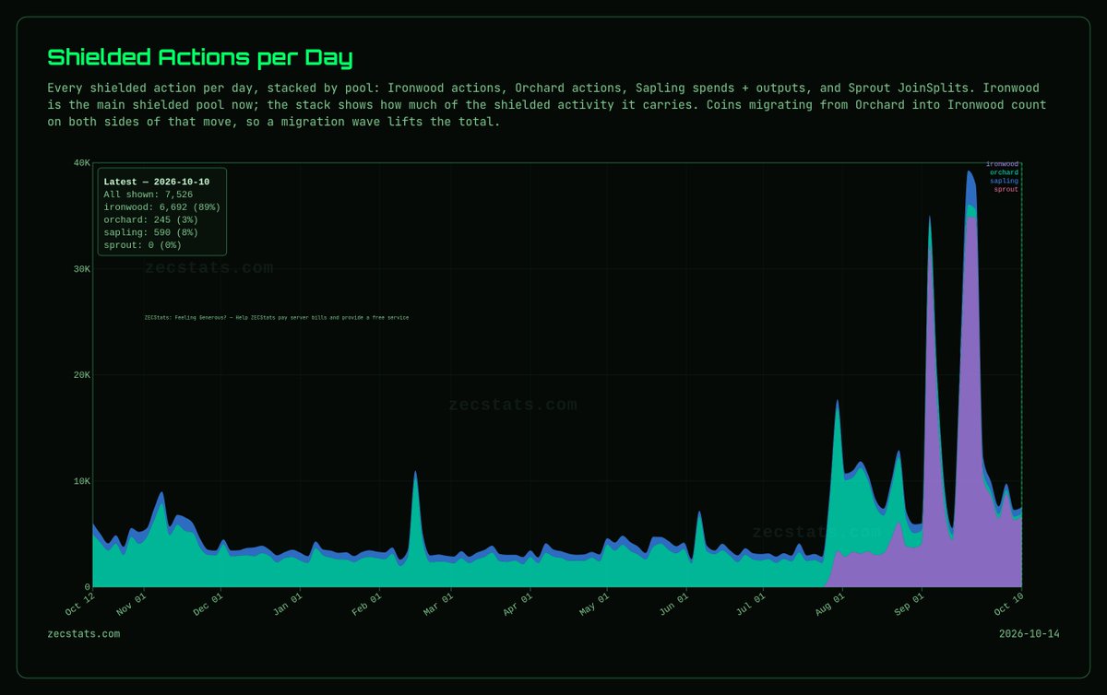Click the 'Dec 01' x-axis label
1107x695 pixels.
[209, 606]
